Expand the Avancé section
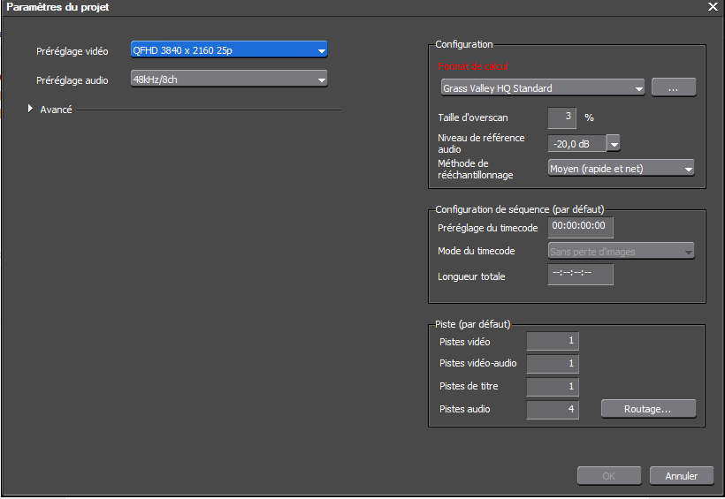This screenshot has width=725, height=499. click(x=31, y=109)
